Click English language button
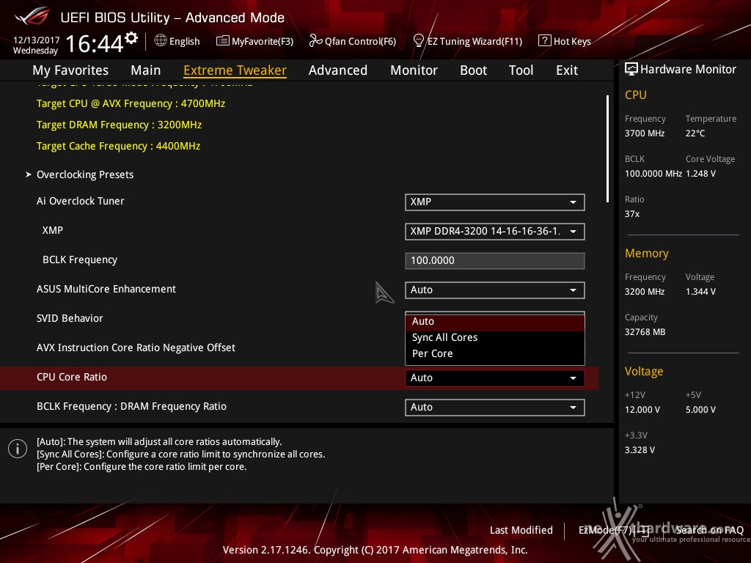 [177, 41]
